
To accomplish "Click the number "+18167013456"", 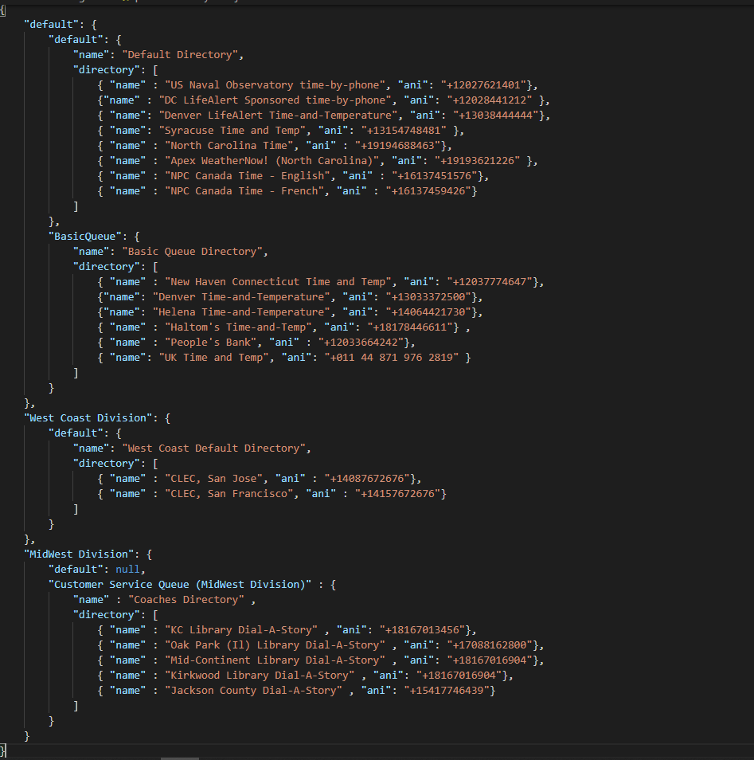I will pos(422,630).
